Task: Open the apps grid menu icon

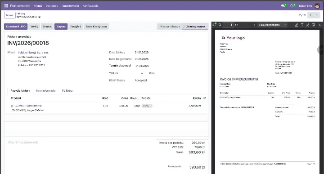Action: (x=6, y=6)
